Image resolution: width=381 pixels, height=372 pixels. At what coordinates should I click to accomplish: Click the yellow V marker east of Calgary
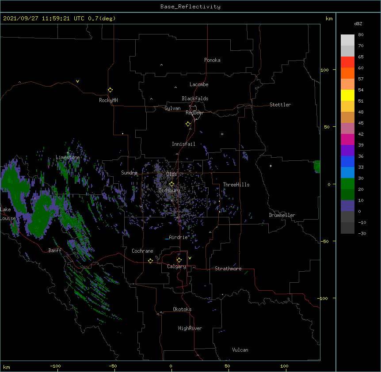point(190,258)
